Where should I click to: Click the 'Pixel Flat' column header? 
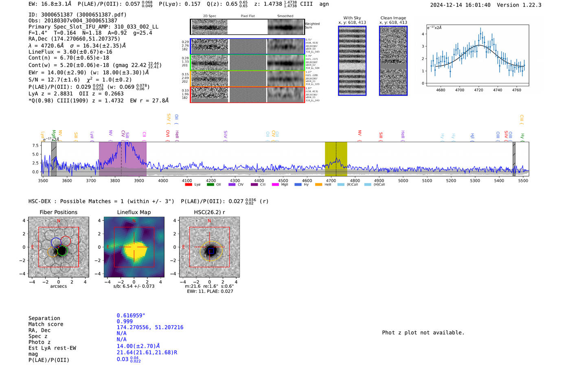coord(248,16)
